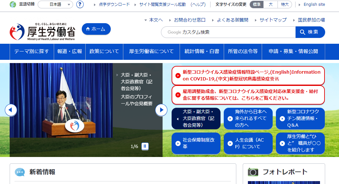Click the question mark help icon
The height and width of the screenshot is (184, 339).
tap(80, 4)
